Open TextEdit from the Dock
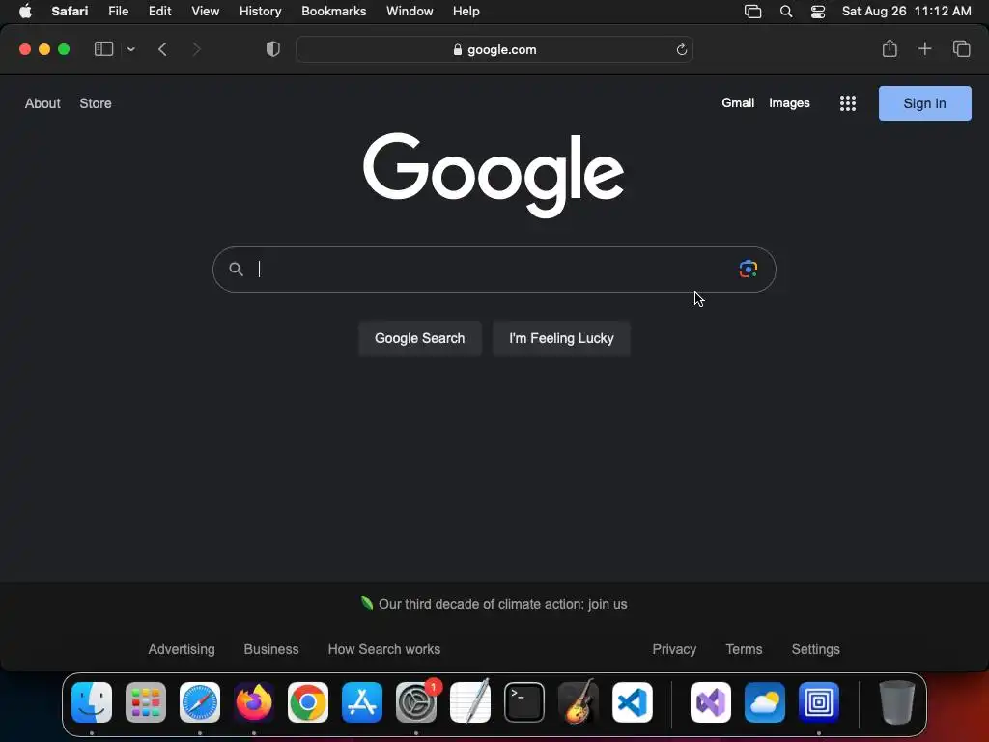The image size is (989, 742). tap(470, 702)
